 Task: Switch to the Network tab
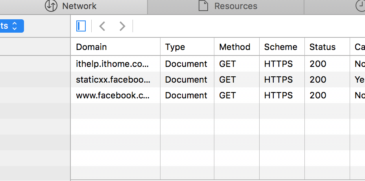tap(79, 6)
